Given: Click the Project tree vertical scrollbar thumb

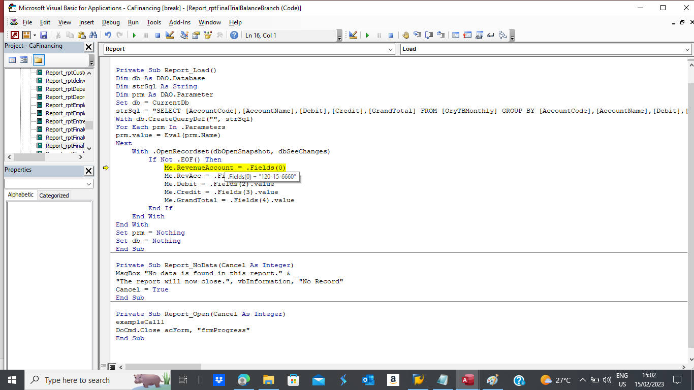Looking at the screenshot, I should coord(89,125).
